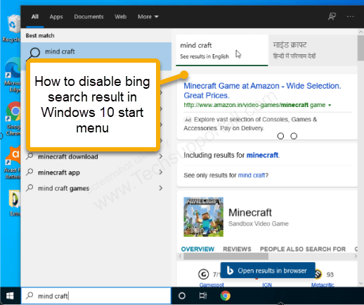The width and height of the screenshot is (364, 305).
Task: Launch Chrome from the taskbar
Action: (225, 296)
